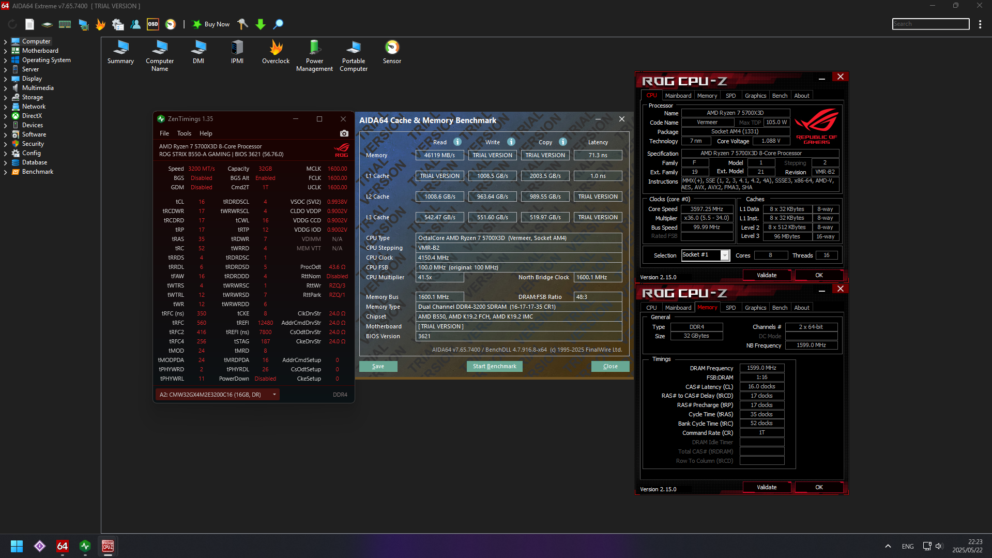Switch to Graphics tab in lower CPU-Z
This screenshot has height=558, width=992.
(x=755, y=308)
